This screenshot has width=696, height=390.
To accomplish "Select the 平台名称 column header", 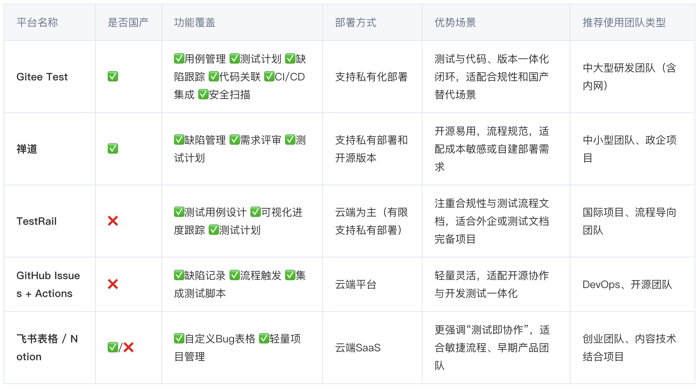I will (37, 22).
